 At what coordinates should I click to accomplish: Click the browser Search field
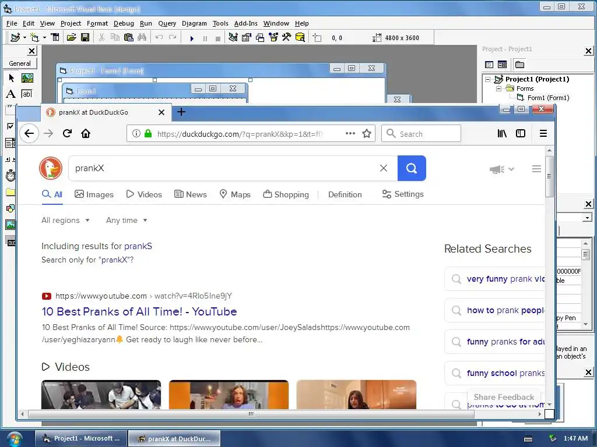(x=421, y=133)
